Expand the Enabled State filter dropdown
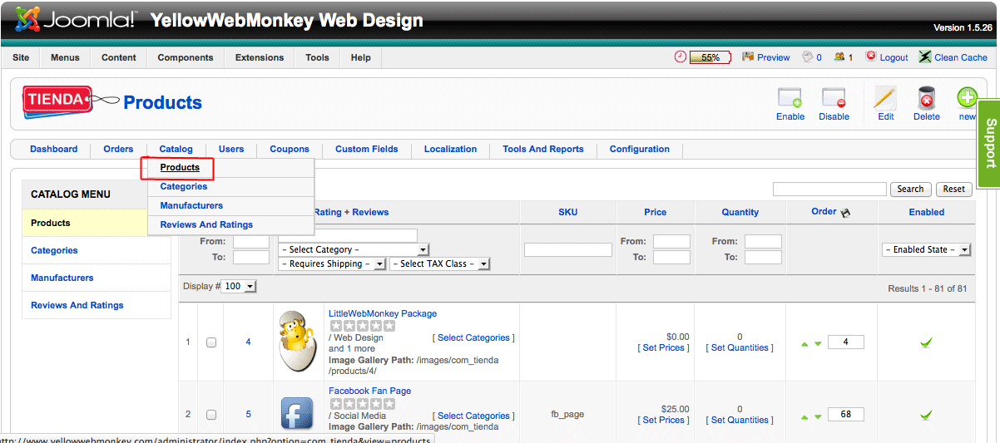Screen dimensions: 1000x443 (x=926, y=249)
